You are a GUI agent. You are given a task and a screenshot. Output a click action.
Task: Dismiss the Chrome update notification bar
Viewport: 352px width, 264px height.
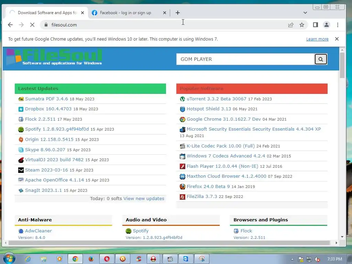[x=337, y=39]
